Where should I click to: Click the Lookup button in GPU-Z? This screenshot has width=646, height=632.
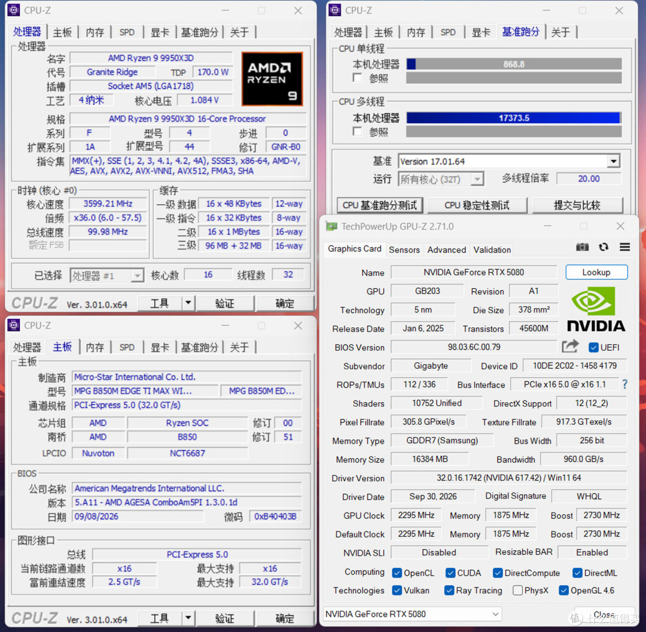[596, 272]
